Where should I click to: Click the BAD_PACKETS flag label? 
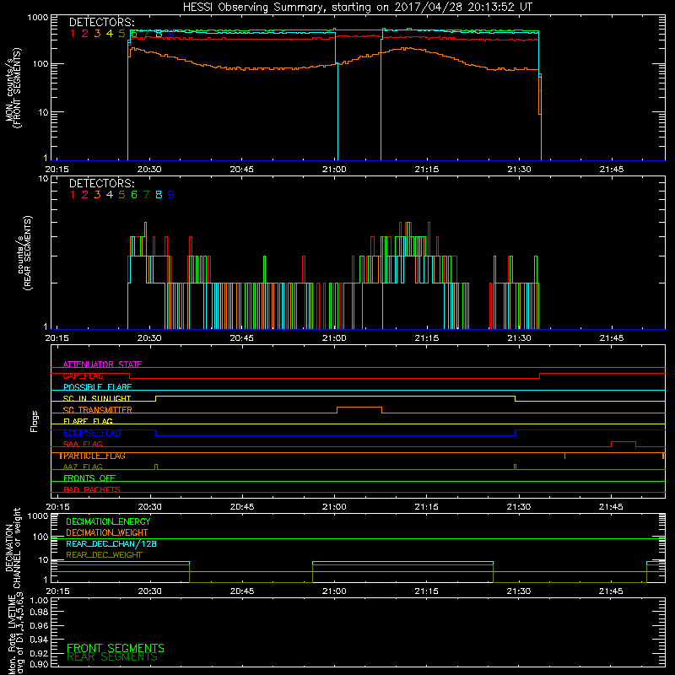92,490
